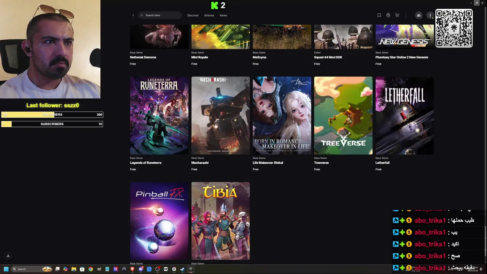Open the friends list icon
Image resolution: width=487 pixels, height=274 pixels.
[x=419, y=15]
